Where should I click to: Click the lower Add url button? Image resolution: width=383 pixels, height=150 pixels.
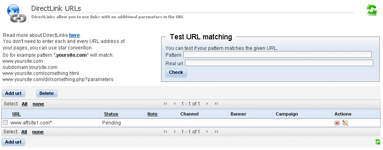13,142
